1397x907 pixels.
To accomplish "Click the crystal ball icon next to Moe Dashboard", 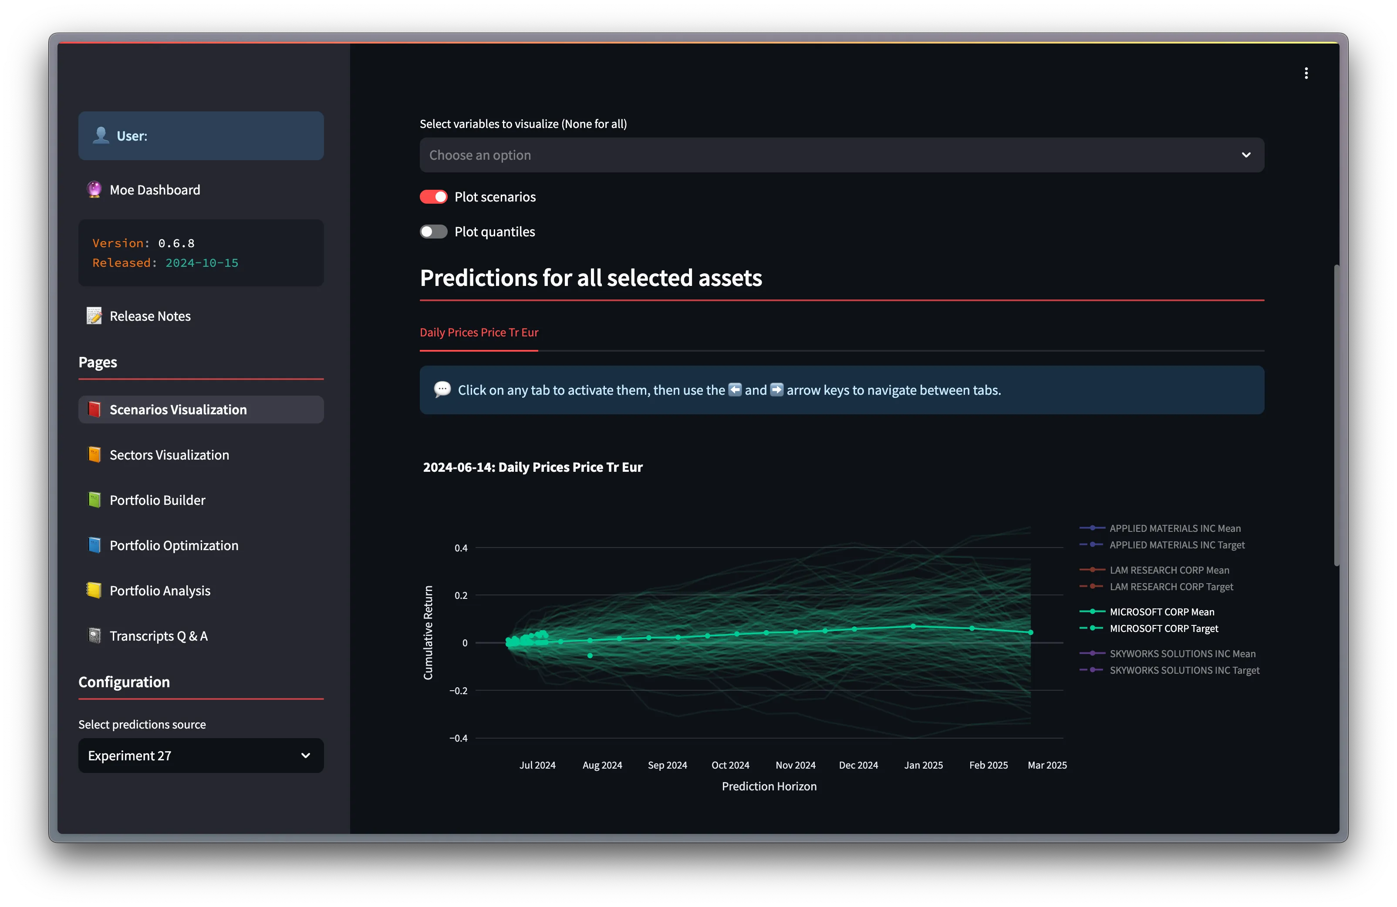I will tap(94, 189).
